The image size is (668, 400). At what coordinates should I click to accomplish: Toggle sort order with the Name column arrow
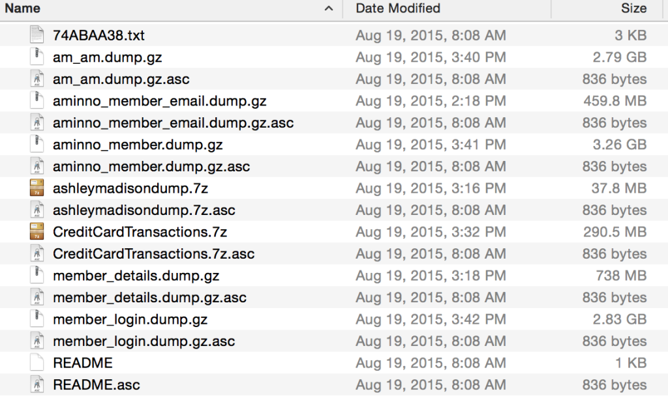tap(329, 9)
